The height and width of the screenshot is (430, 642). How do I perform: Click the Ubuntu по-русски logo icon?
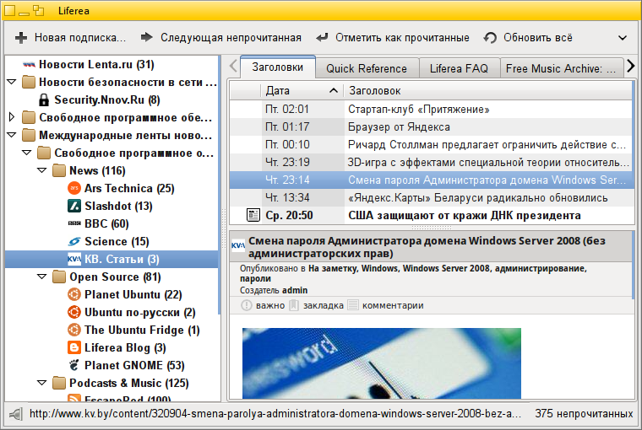[x=74, y=312]
